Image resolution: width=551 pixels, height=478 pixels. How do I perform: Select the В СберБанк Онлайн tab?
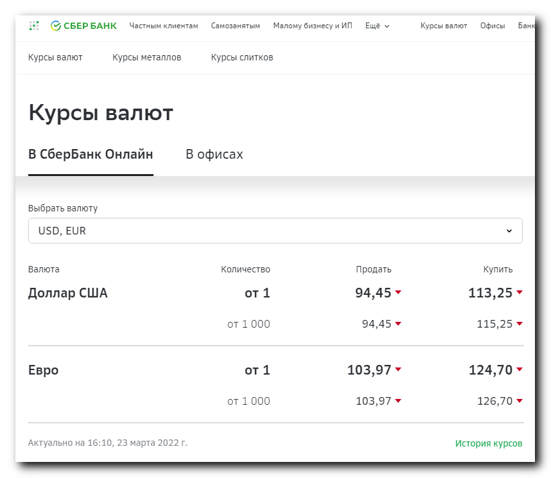pos(91,155)
